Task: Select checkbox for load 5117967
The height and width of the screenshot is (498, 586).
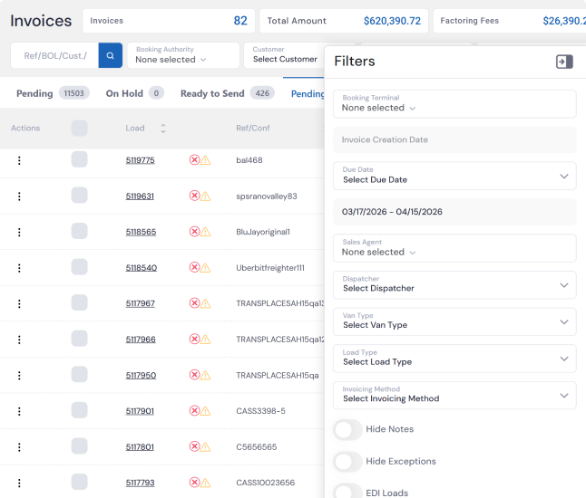Action: point(79,302)
